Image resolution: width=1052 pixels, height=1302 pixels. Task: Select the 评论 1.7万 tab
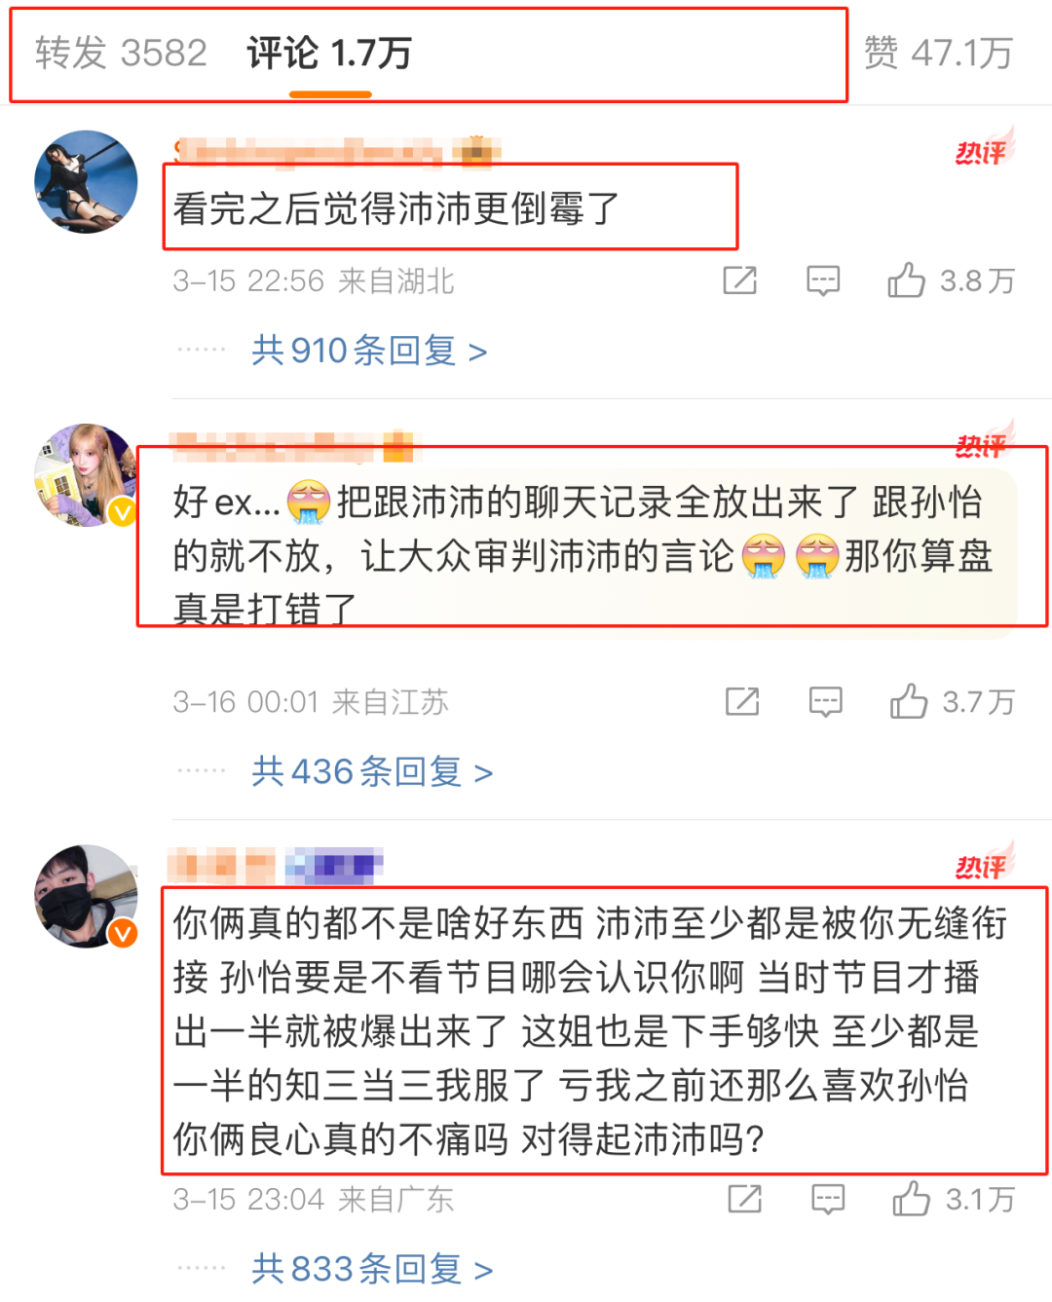(x=329, y=53)
